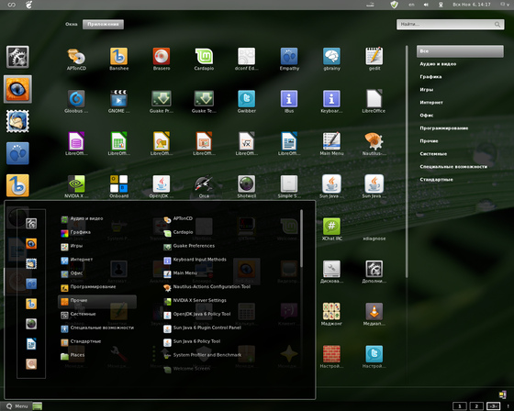Choose Игры category in right sidebar

click(x=427, y=90)
